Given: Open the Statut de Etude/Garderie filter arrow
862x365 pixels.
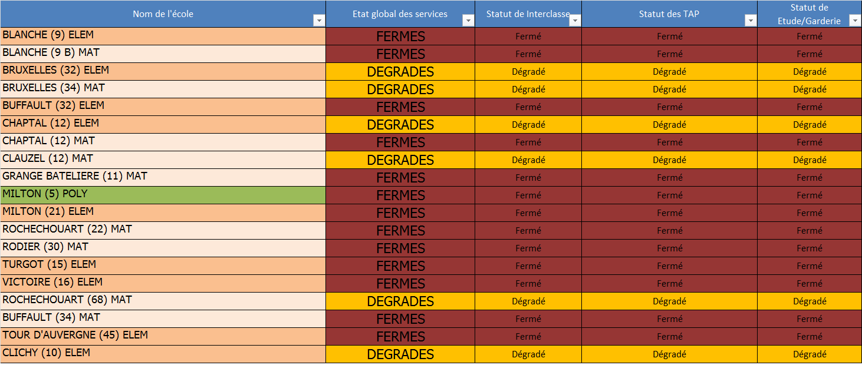Looking at the screenshot, I should click(854, 21).
